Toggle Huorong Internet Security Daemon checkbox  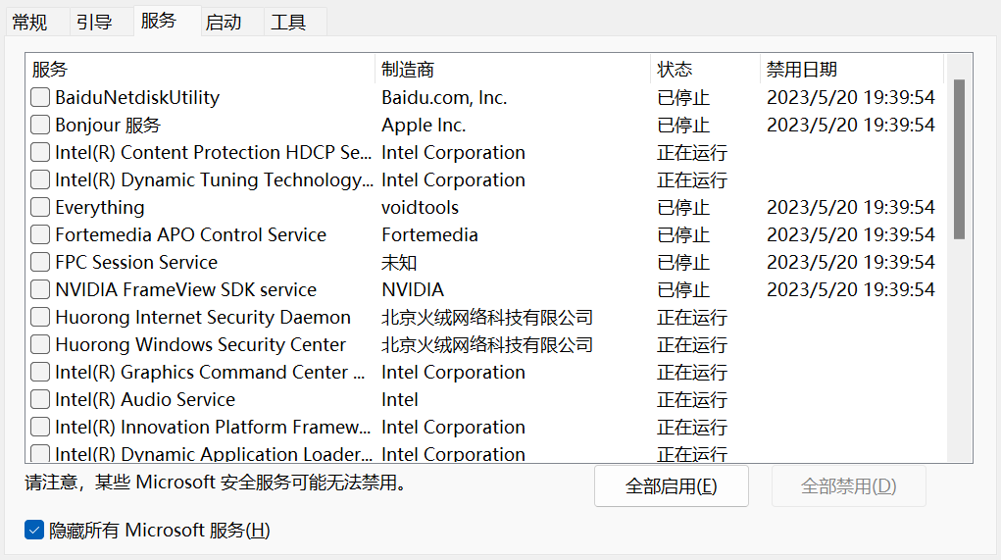click(x=40, y=317)
